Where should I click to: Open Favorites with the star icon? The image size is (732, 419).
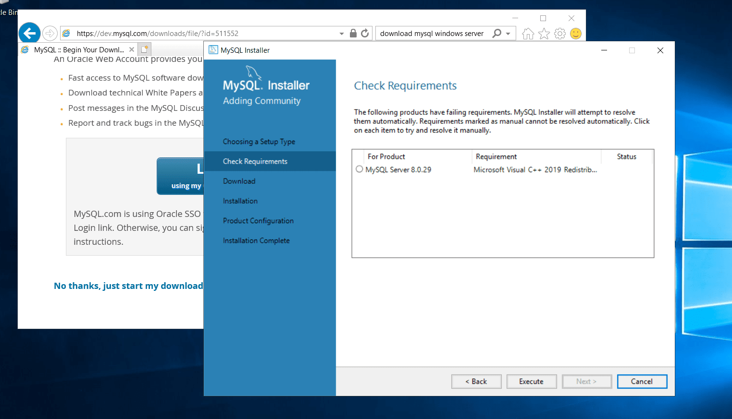click(544, 33)
